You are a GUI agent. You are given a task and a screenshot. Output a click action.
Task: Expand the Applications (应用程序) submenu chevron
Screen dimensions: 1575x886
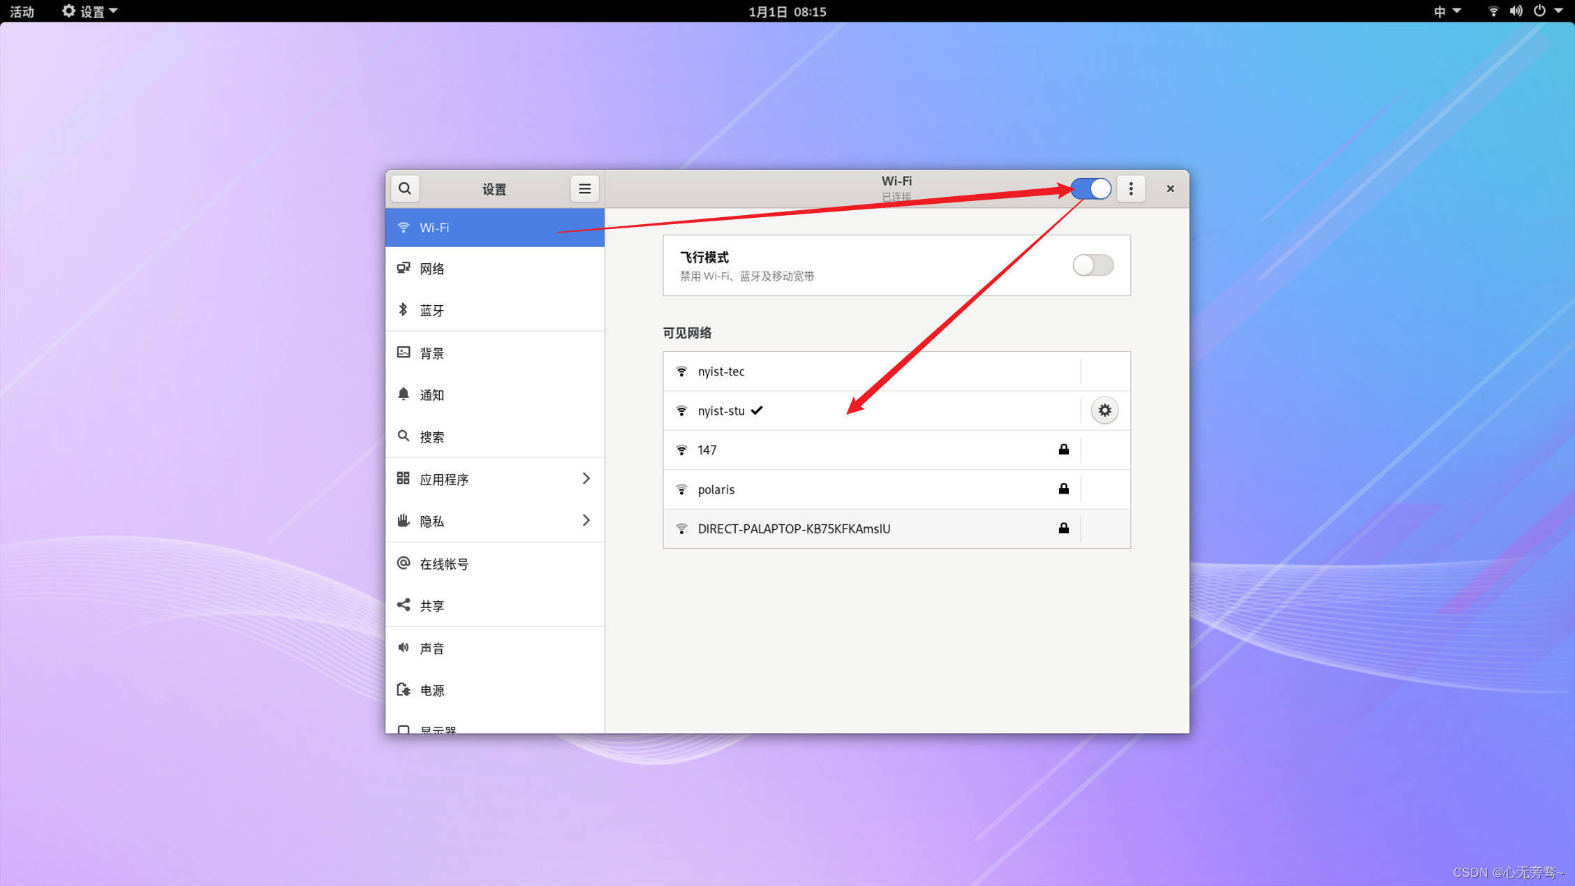(x=586, y=478)
